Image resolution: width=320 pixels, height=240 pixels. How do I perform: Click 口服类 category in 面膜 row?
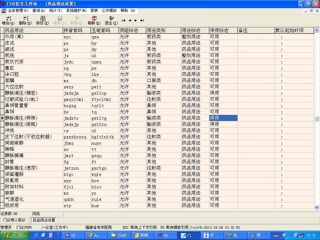tap(163, 80)
